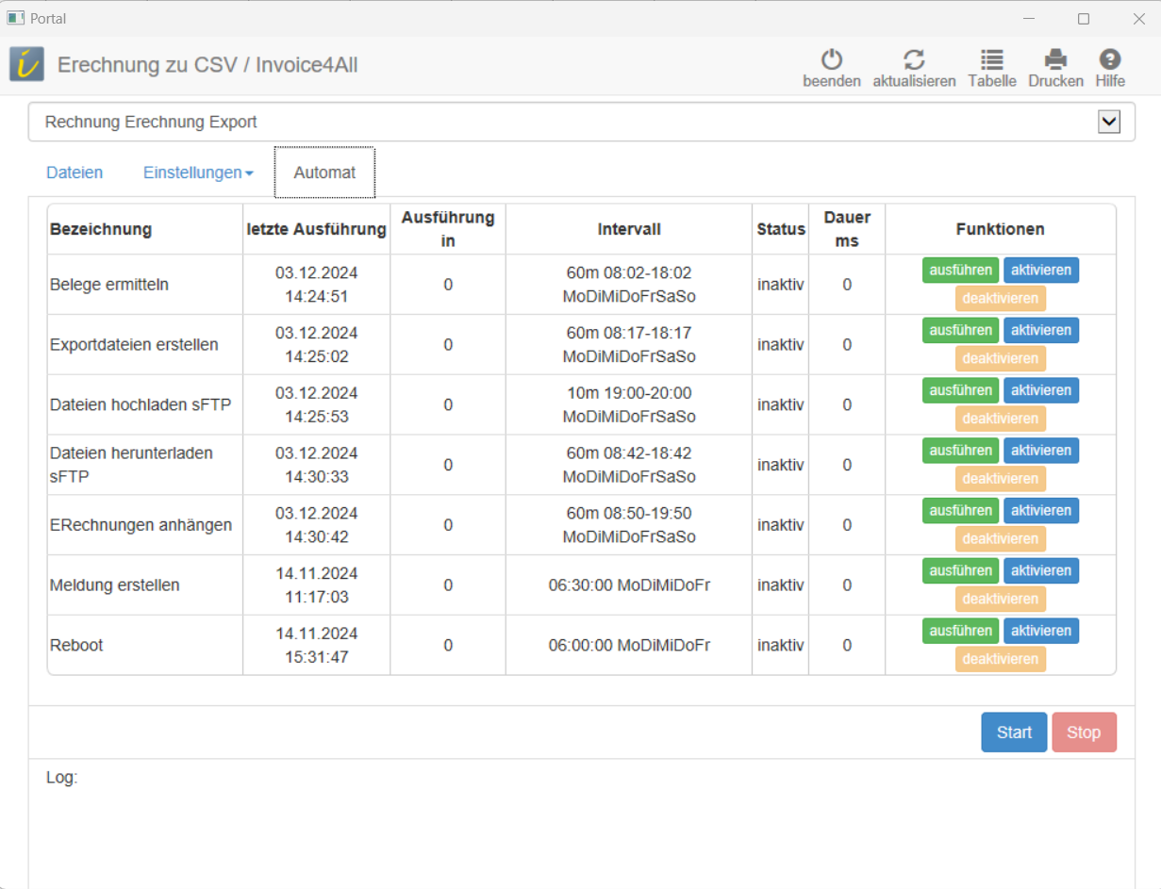1161x889 pixels.
Task: Run ausführen for Belege ermitteln
Action: pyautogui.click(x=960, y=271)
